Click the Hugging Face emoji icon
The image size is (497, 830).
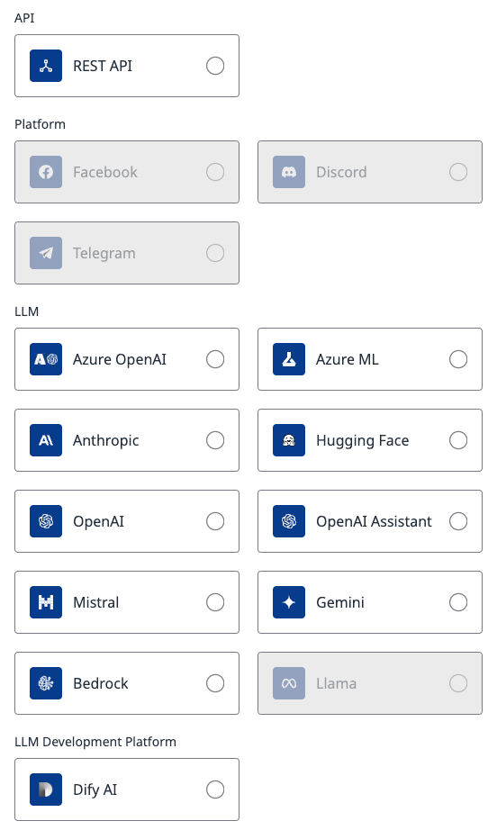point(289,440)
